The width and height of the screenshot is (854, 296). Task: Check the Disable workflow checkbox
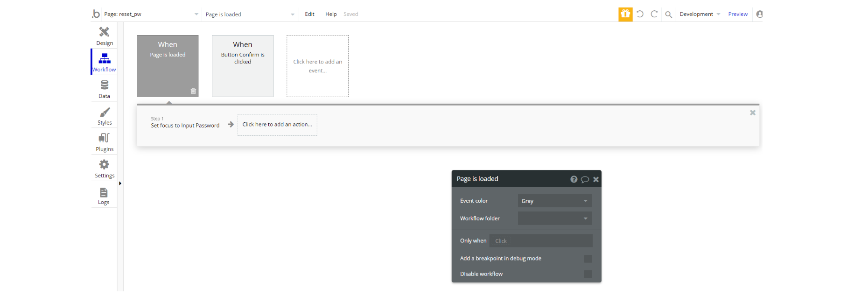(x=588, y=274)
